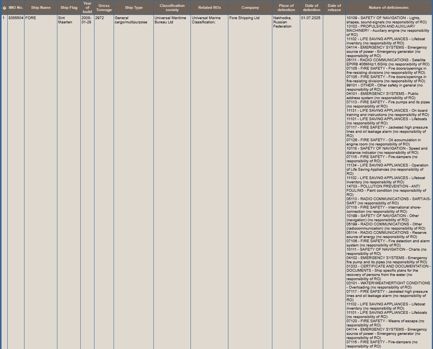Image resolution: width=433 pixels, height=349 pixels.
Task: Click the Ship Flag column header
Action: [69, 8]
